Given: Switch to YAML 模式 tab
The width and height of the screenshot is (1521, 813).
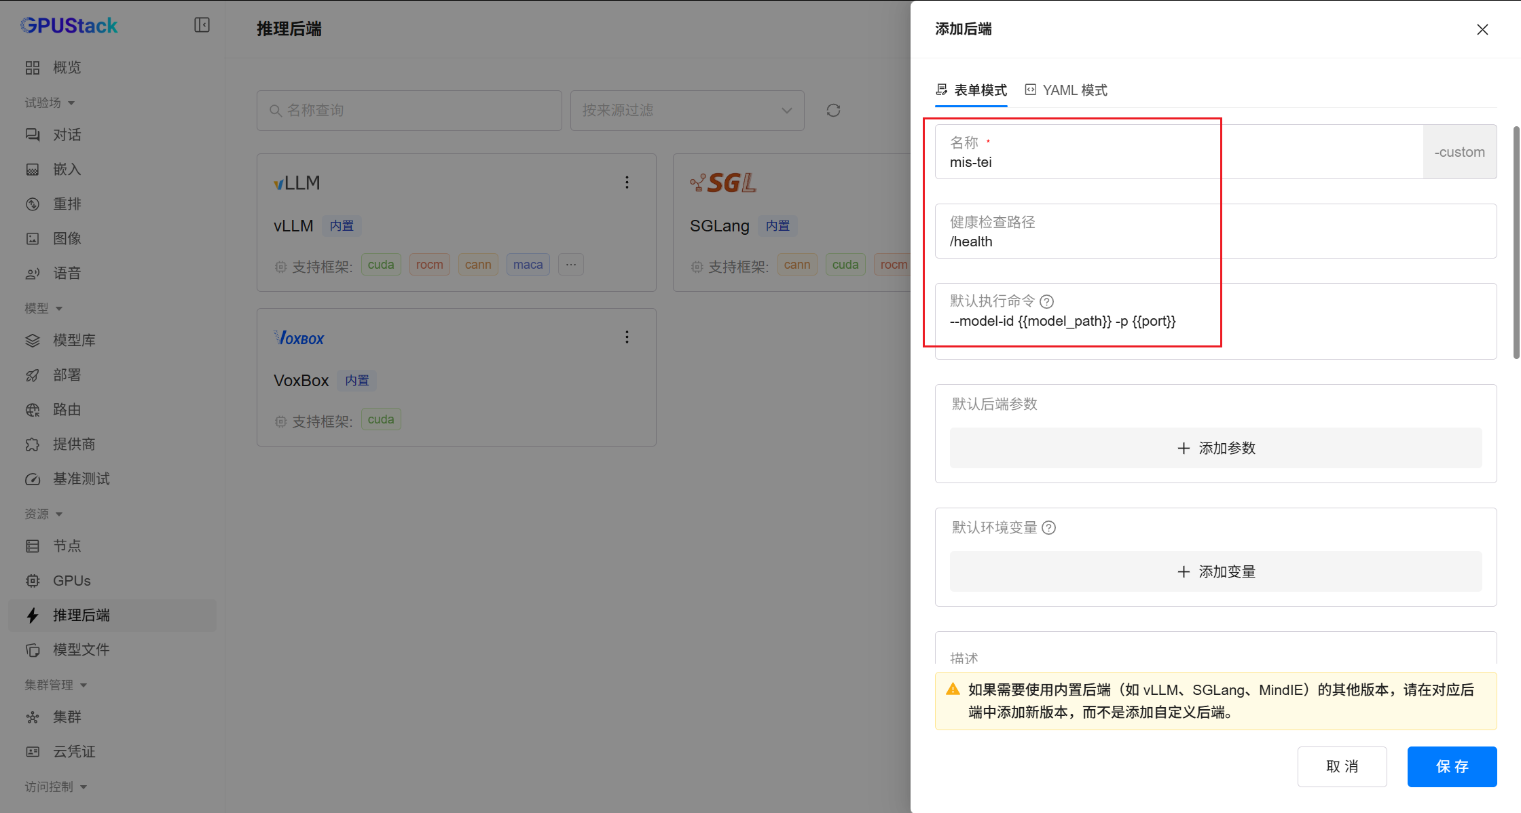Looking at the screenshot, I should click(1066, 90).
